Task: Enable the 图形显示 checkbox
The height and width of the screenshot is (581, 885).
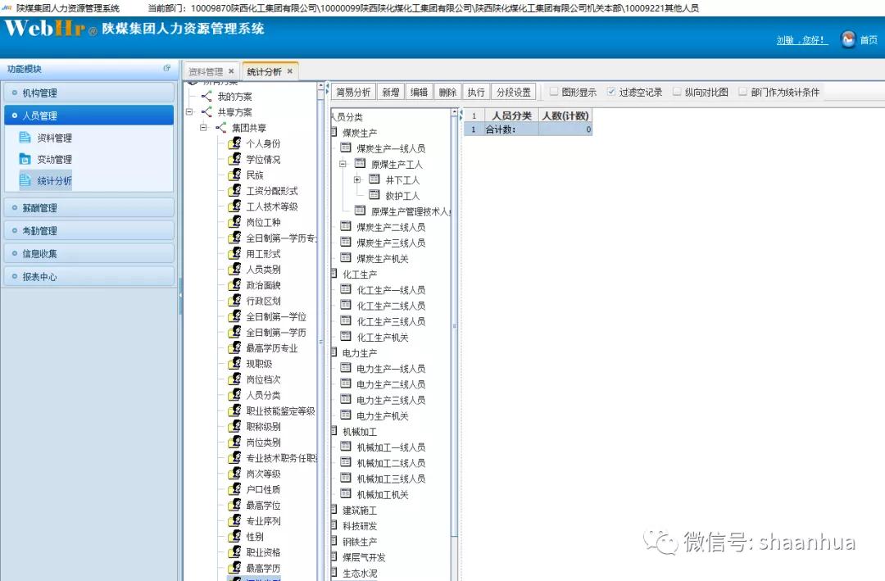Action: pyautogui.click(x=554, y=92)
